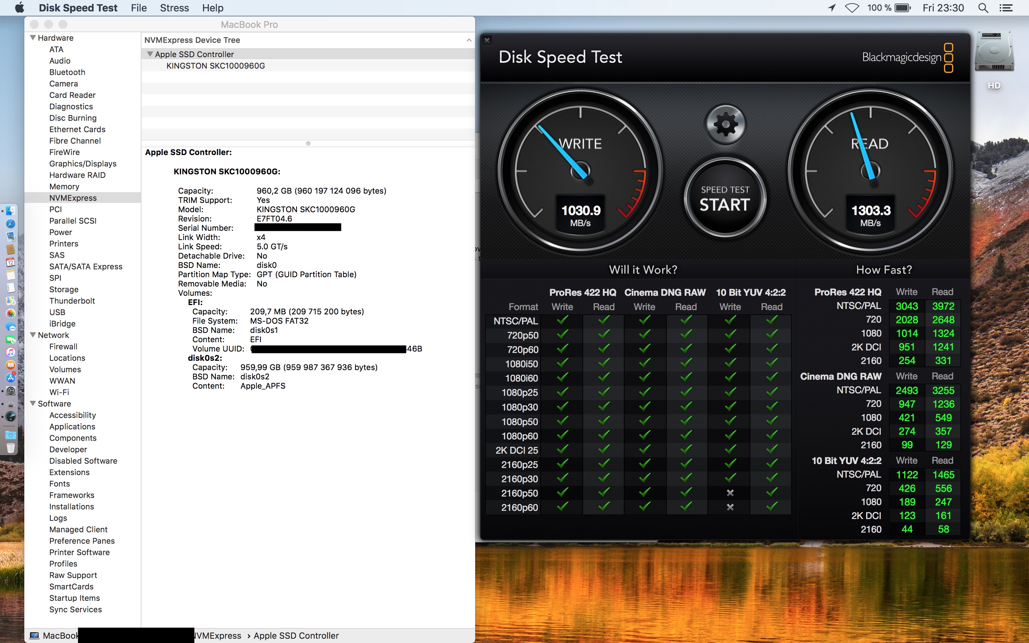The image size is (1029, 643).
Task: Click the read speed readout 1303.3 MB/s
Action: pos(870,215)
